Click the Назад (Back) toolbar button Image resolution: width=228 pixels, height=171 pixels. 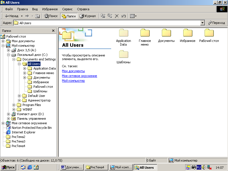(12, 16)
